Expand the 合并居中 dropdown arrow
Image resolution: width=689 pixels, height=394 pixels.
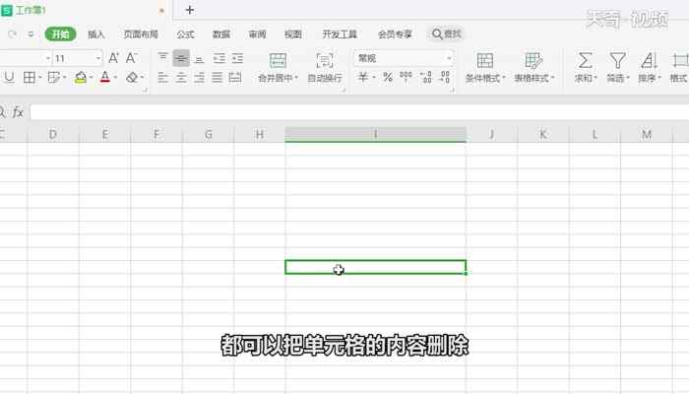click(296, 78)
